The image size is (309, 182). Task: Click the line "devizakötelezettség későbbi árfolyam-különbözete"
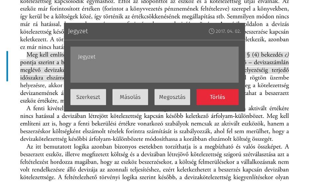pyautogui.click(x=147, y=139)
